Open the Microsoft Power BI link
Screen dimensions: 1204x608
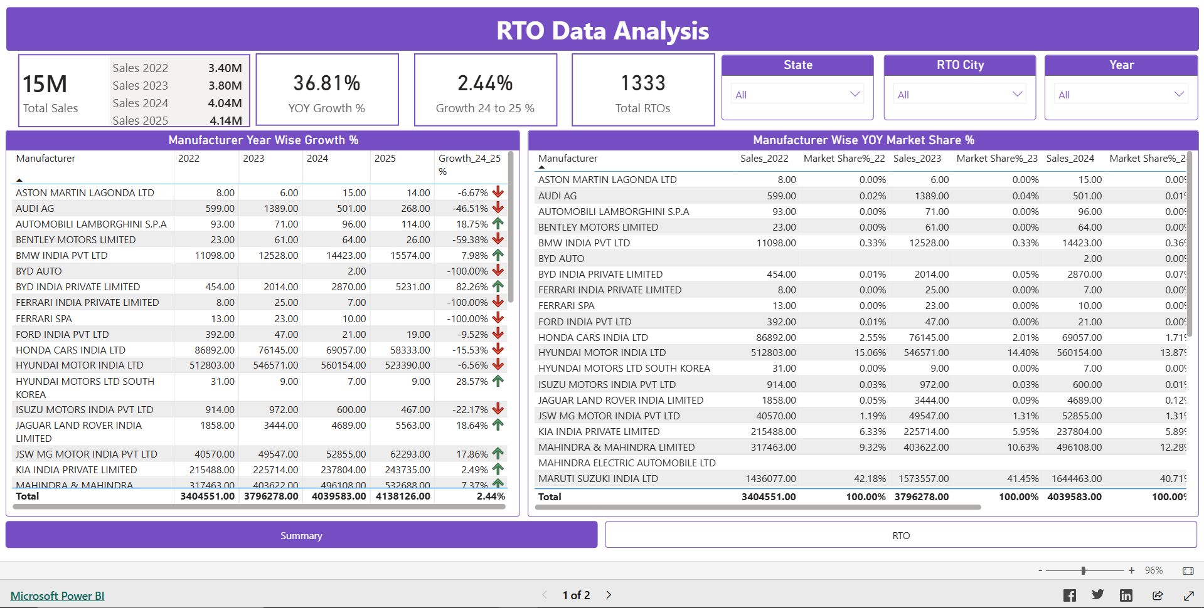(58, 595)
